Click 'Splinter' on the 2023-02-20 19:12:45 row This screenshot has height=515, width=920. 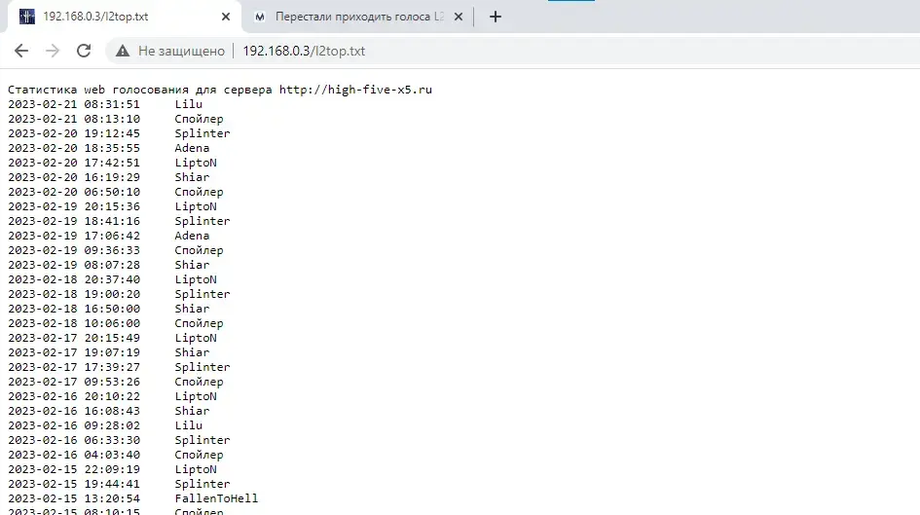pos(202,133)
